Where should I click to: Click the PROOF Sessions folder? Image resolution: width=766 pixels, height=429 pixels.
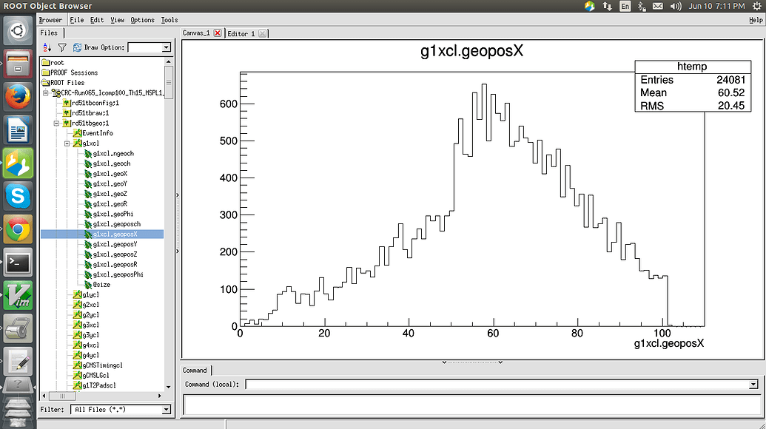[74, 72]
